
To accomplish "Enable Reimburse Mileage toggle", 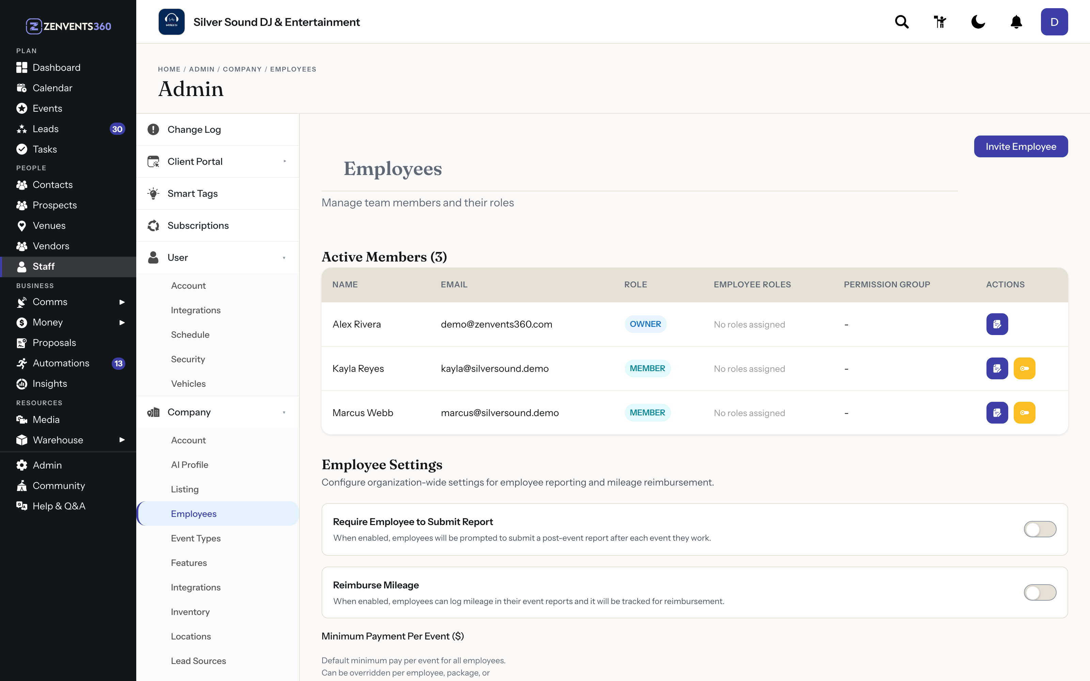I will pos(1040,592).
